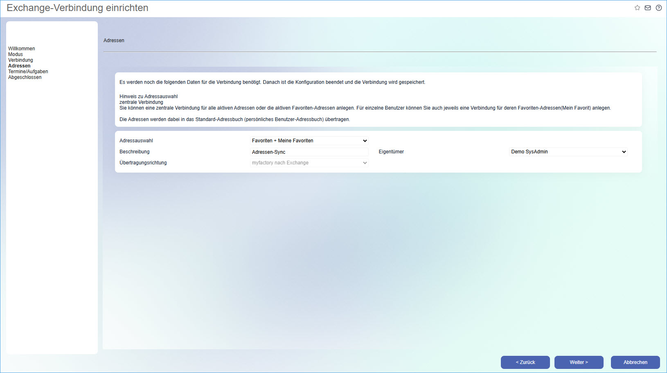Open the Eigentümer dropdown showing Demo SysAdmin
Image resolution: width=667 pixels, height=373 pixels.
point(568,152)
